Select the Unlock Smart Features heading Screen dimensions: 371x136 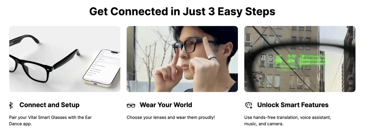tap(293, 105)
